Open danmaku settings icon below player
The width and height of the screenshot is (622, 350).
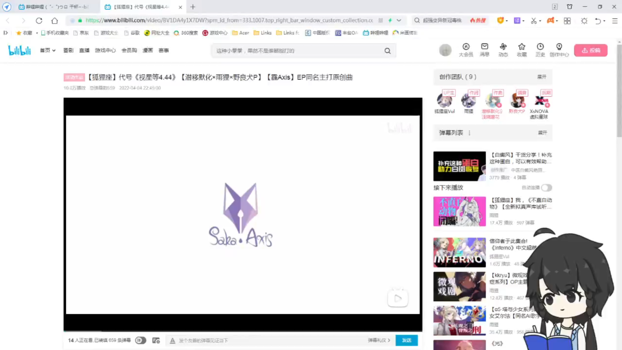click(156, 340)
